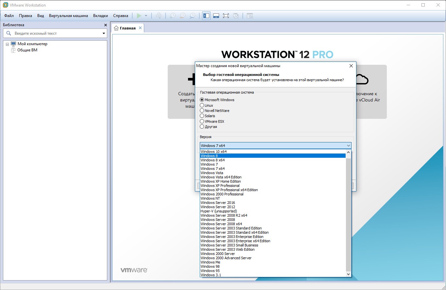
Task: Collapse the Мой компьютер tree node
Action: pyautogui.click(x=7, y=44)
